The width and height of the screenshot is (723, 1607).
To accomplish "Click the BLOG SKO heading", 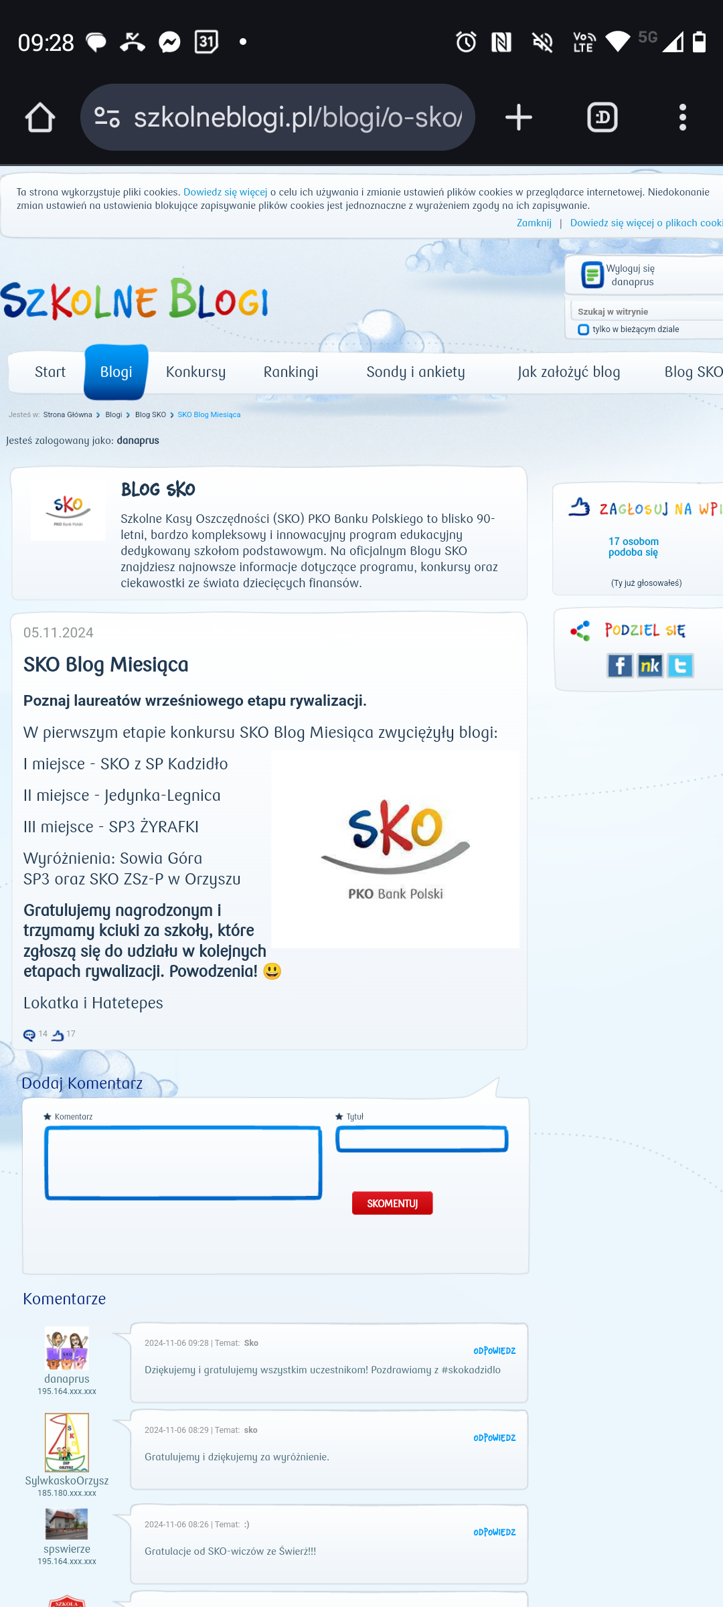I will coord(158,490).
